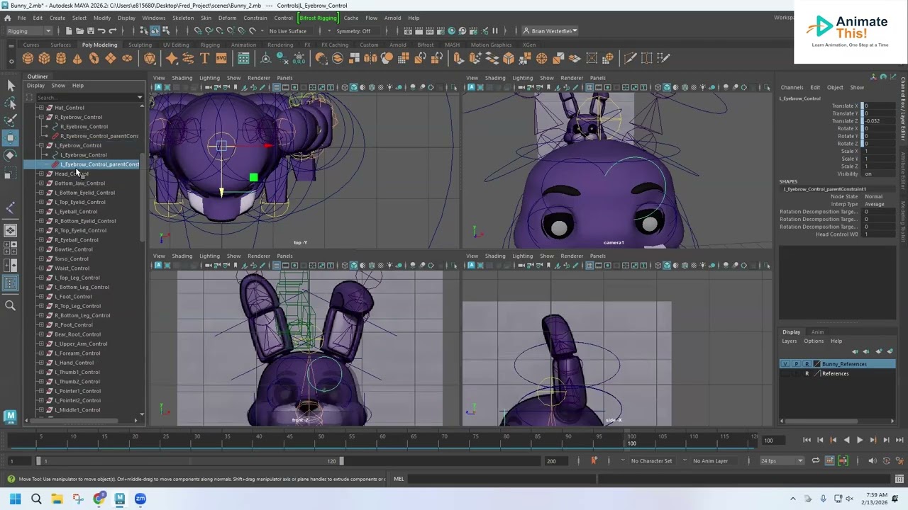908x510 pixels.
Task: Select the Rotate tool in the toolbox
Action: click(x=11, y=154)
